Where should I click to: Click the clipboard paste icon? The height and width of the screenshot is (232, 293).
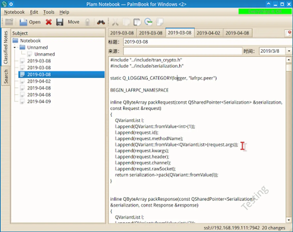[137, 22]
